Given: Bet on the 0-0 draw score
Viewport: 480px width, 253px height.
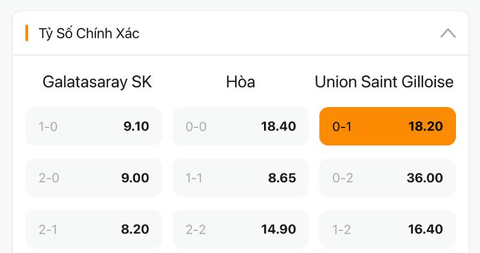Looking at the screenshot, I should coord(241,126).
